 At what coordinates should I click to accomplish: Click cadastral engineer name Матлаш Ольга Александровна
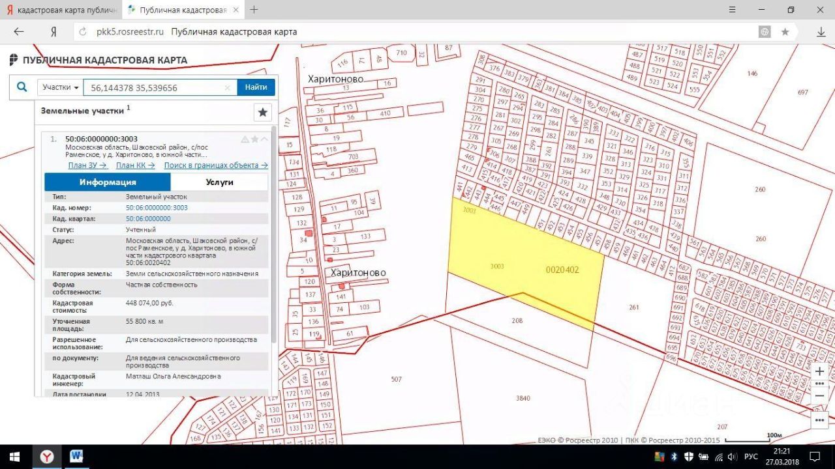click(x=173, y=376)
